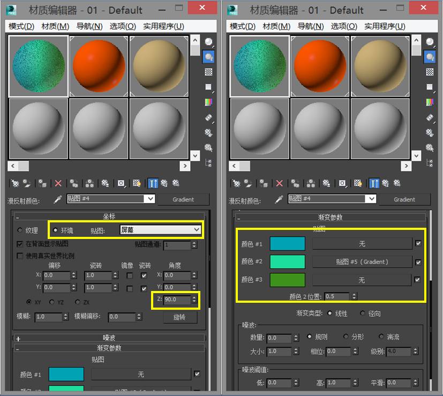Click Put Material to Scene in left window
This screenshot has width=443, height=396.
(27, 183)
